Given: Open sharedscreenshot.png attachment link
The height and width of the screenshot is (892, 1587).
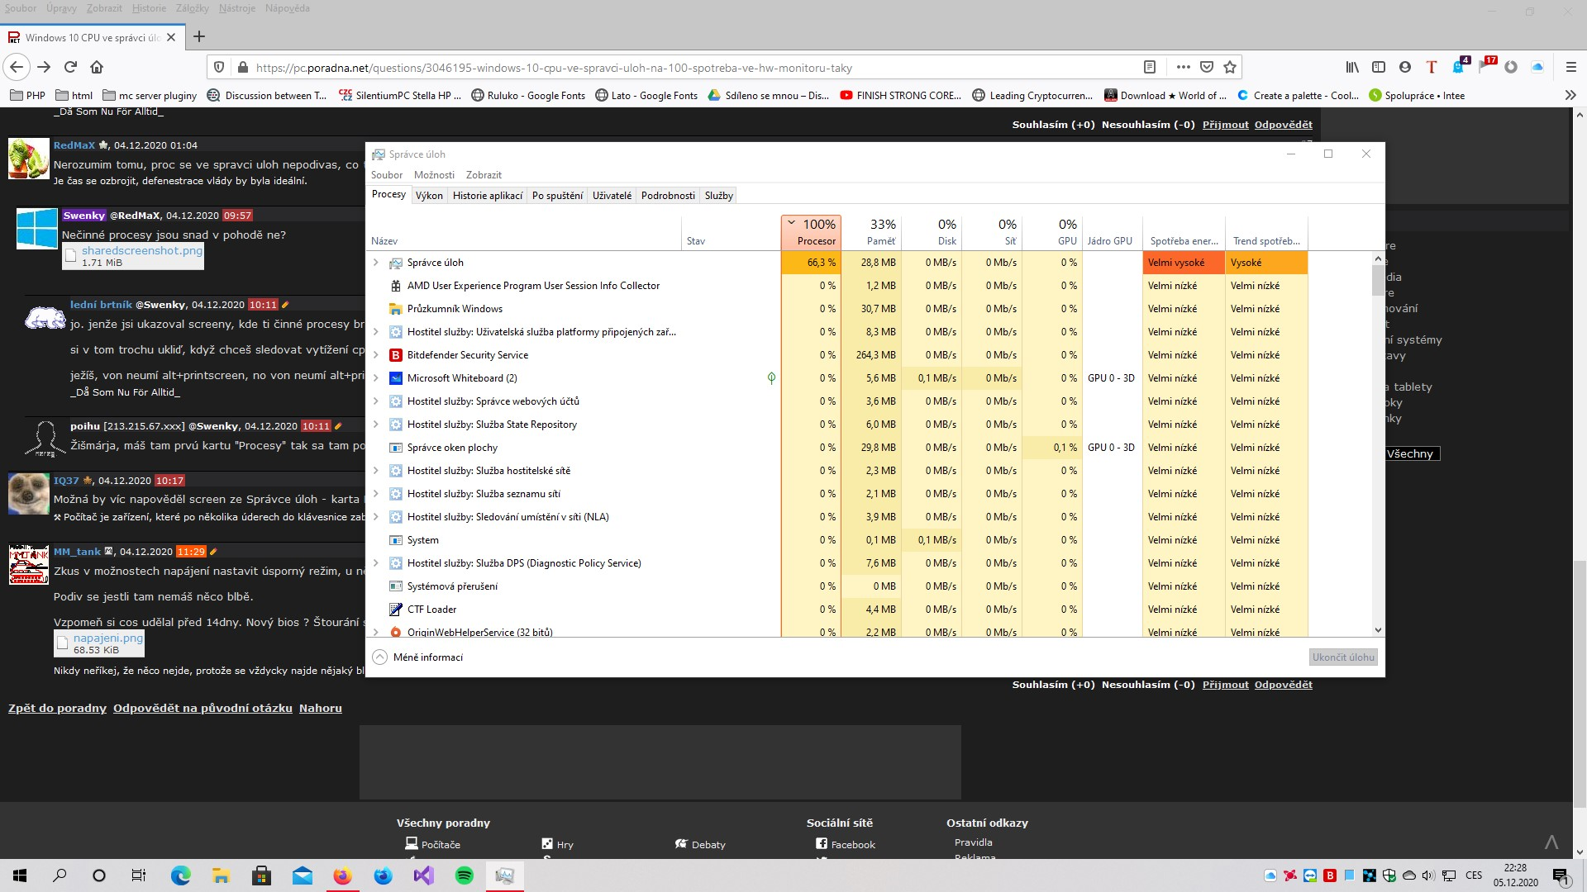Looking at the screenshot, I should pyautogui.click(x=141, y=251).
